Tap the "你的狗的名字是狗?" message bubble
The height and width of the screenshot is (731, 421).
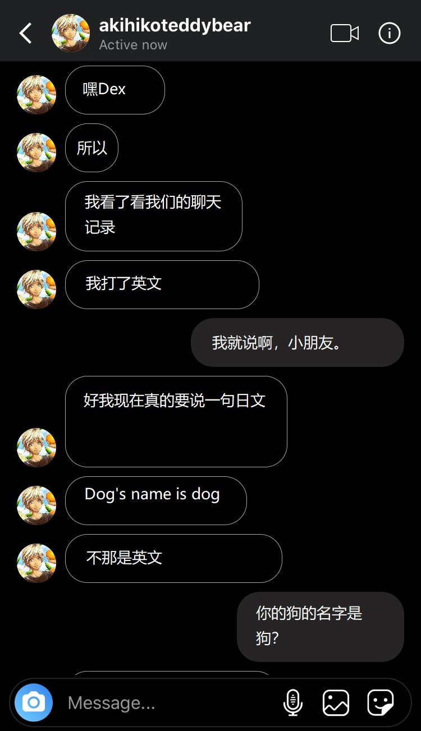321,627
